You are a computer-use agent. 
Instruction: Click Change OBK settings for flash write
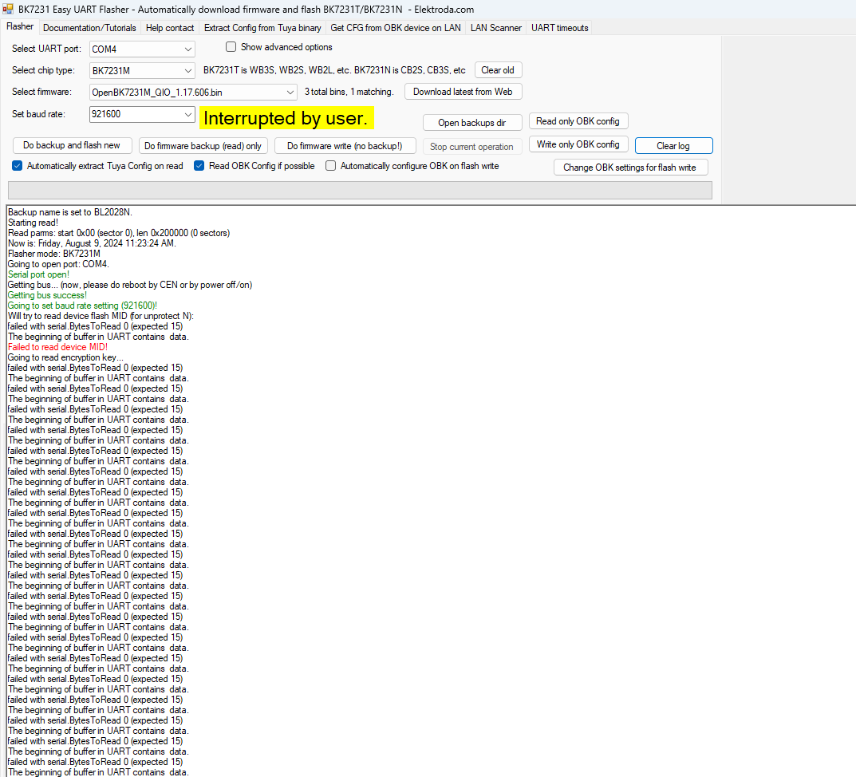click(630, 167)
